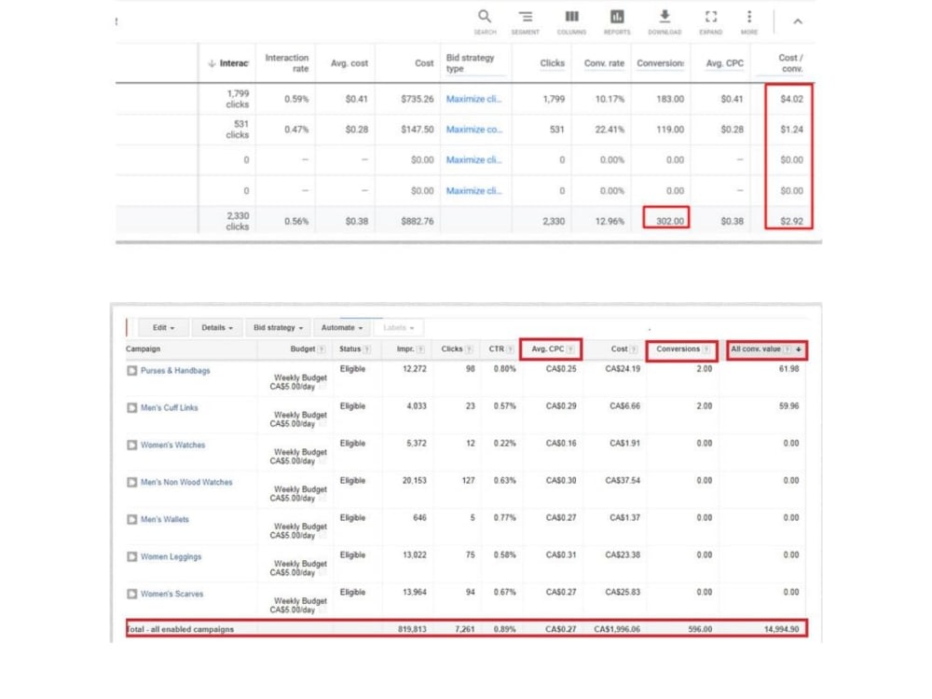Screen dimensions: 932x699
Task: Click the 61.98 conv. value cell
Action: click(788, 369)
